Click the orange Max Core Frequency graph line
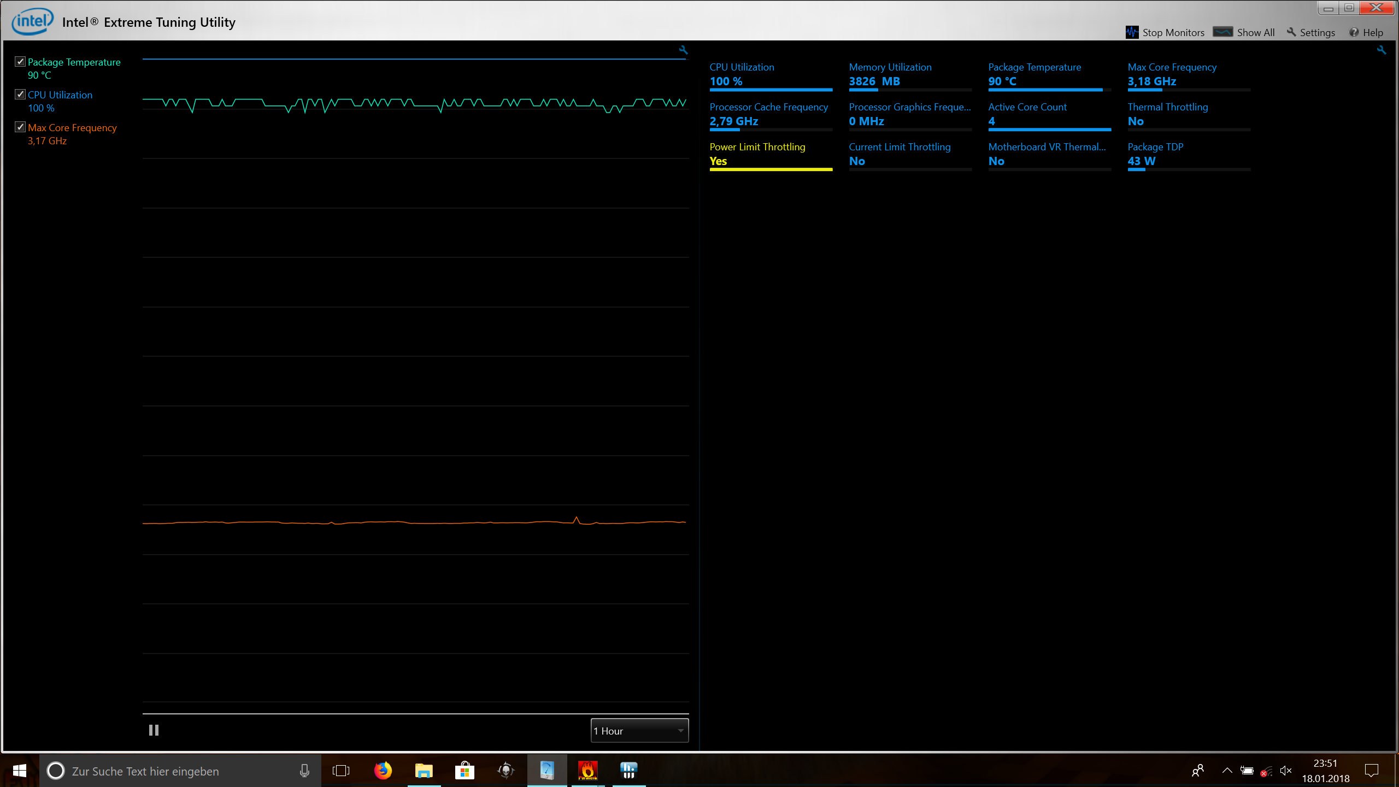 (414, 522)
